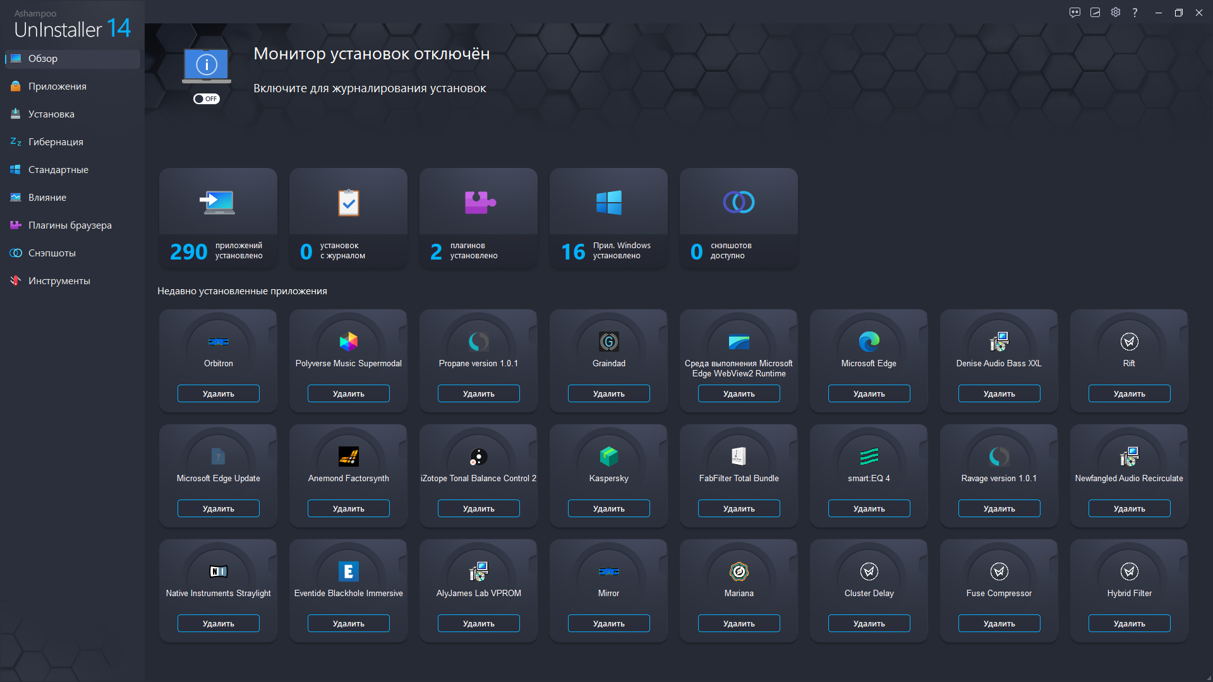Select the Плагины браузера sidebar icon
1213x682 pixels.
pyautogui.click(x=15, y=225)
